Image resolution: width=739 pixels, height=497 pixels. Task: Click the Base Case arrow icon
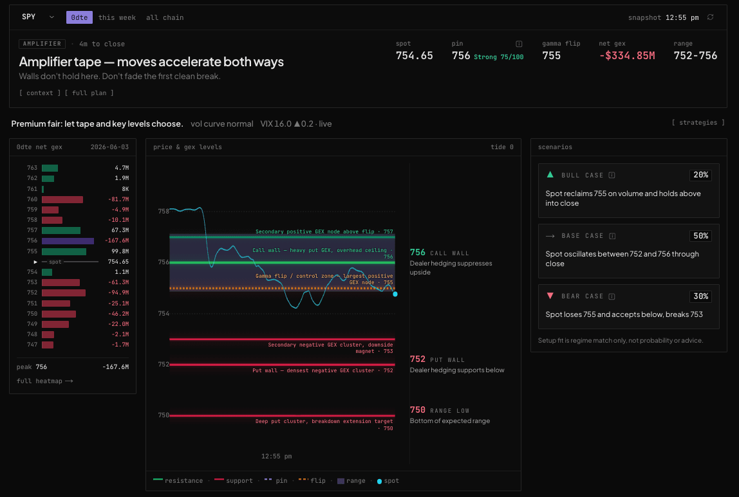550,236
